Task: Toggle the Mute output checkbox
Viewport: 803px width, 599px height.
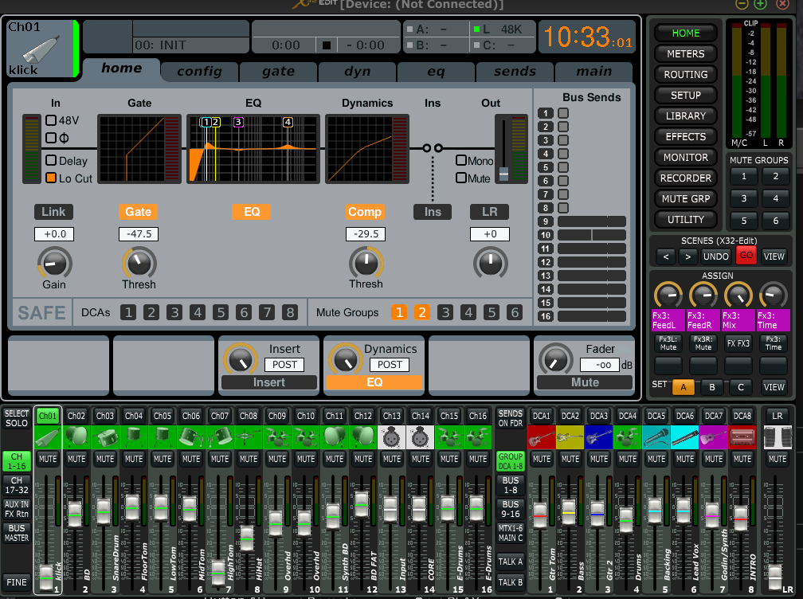Action: click(x=461, y=178)
